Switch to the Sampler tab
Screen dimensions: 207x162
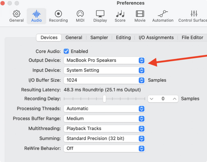(x=99, y=38)
